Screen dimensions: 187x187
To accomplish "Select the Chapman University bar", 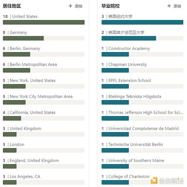I will (x=115, y=70).
